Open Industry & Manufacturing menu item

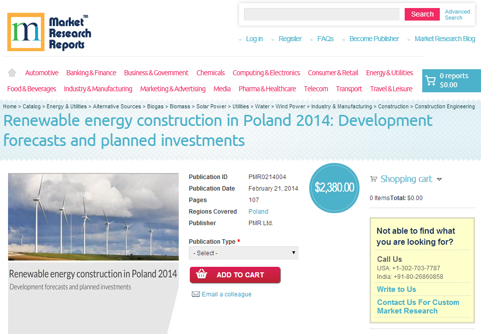click(98, 89)
